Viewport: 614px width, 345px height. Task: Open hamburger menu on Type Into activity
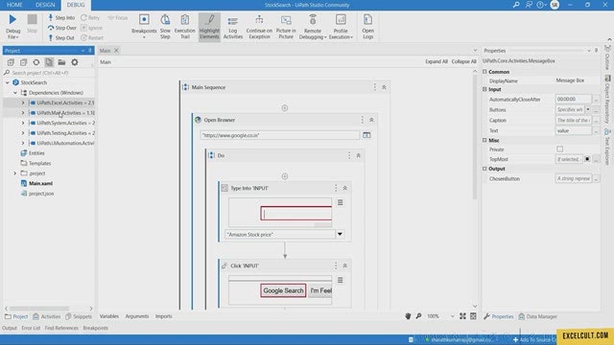click(341, 202)
